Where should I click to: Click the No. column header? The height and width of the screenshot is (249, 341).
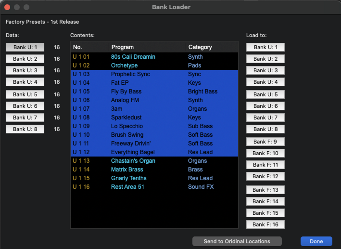pos(90,47)
